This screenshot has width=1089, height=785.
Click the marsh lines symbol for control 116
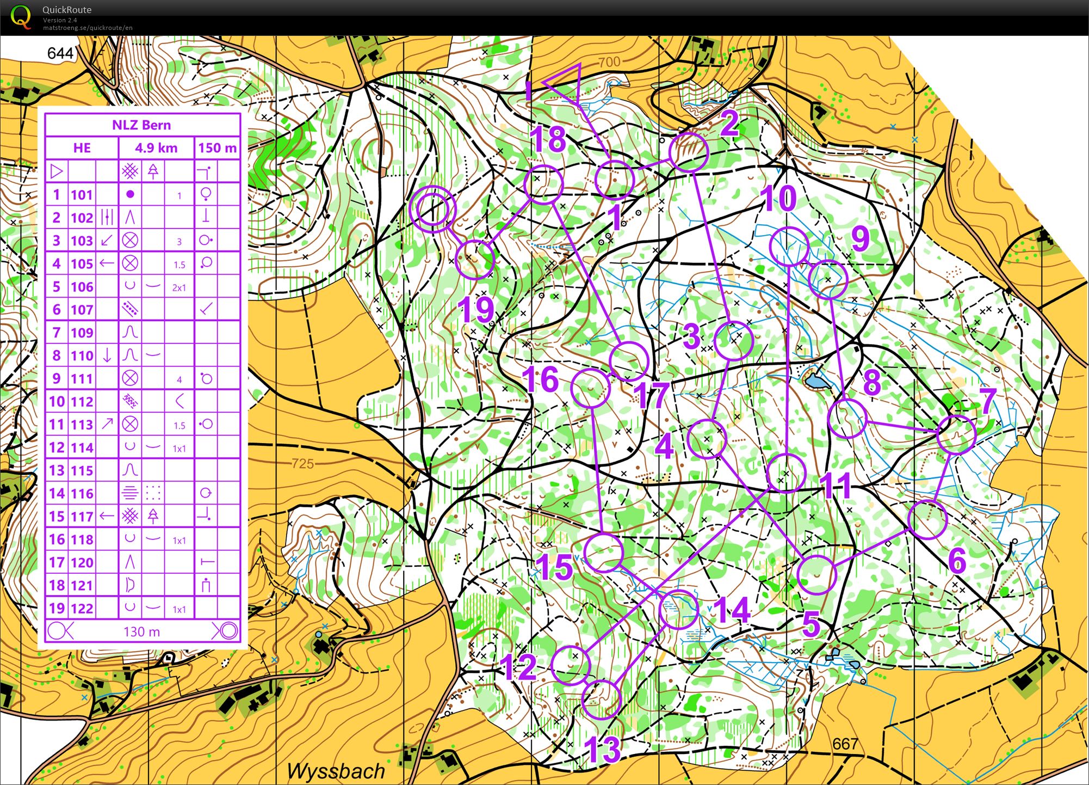pos(130,493)
